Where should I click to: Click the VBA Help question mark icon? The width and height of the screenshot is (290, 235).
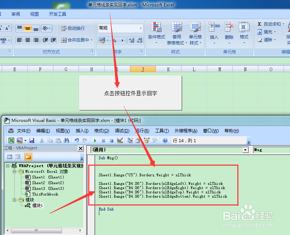(x=165, y=140)
